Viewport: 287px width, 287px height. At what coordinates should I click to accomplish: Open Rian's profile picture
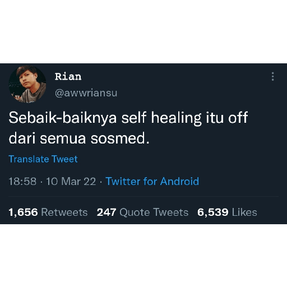(27, 84)
